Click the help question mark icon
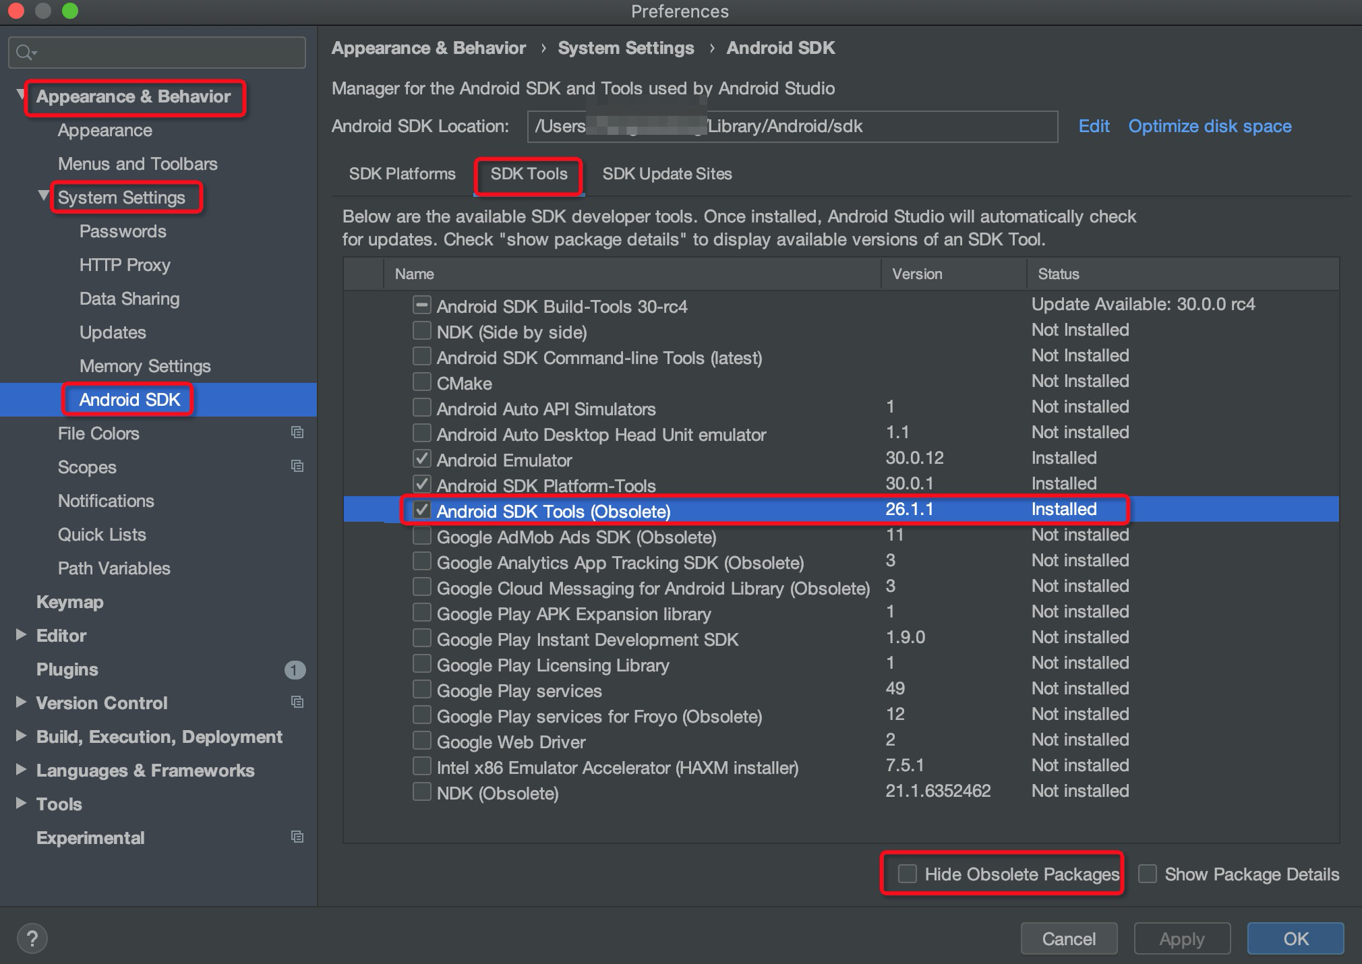 [x=32, y=938]
